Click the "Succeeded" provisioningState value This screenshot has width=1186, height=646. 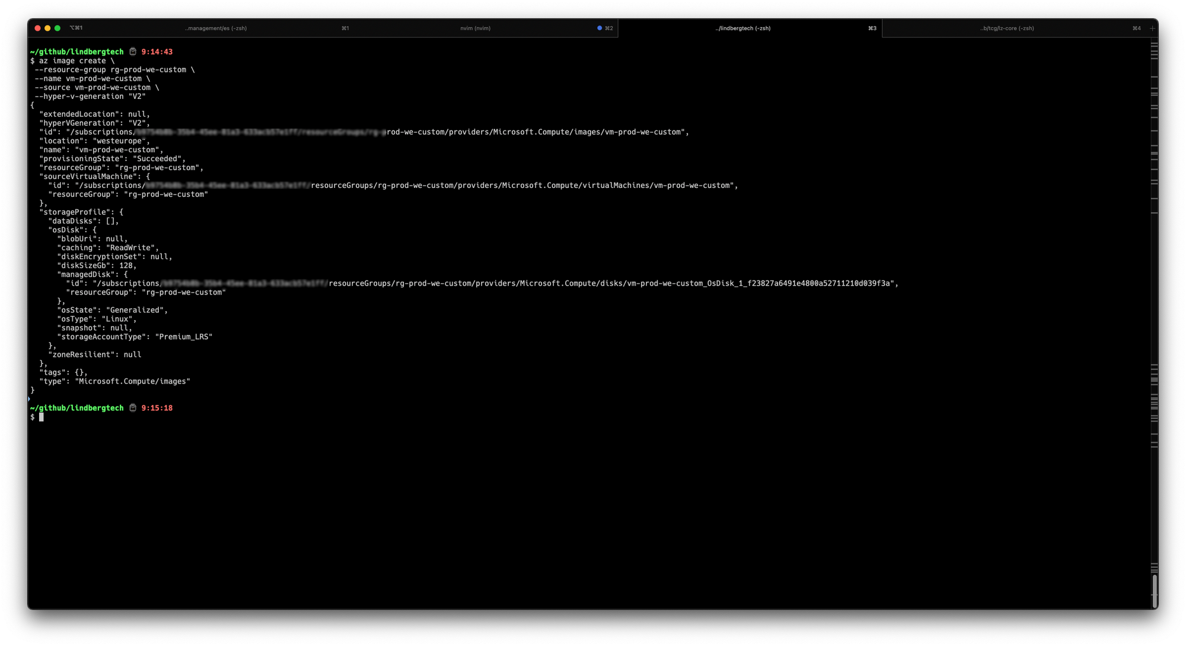(157, 159)
